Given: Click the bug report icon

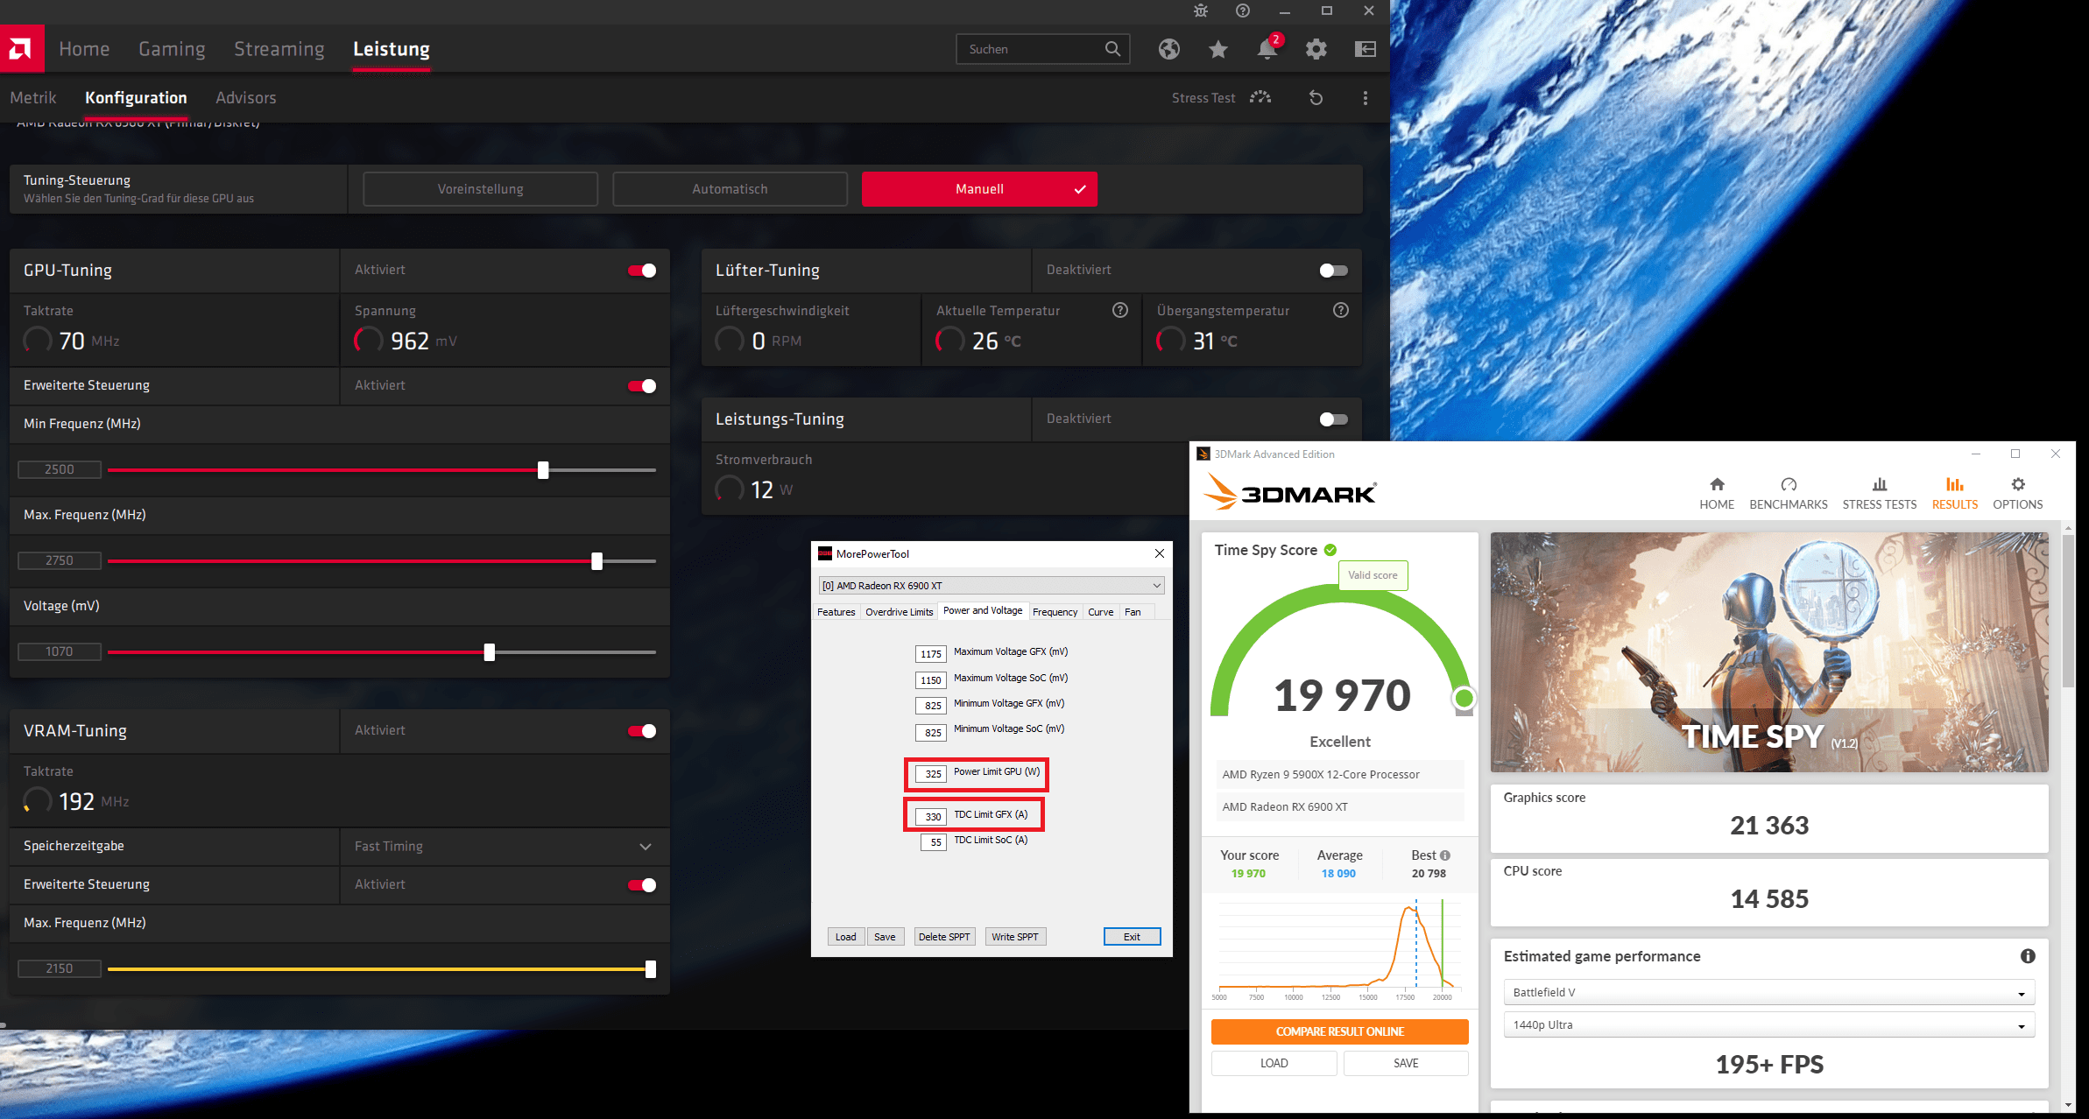Looking at the screenshot, I should click(1200, 11).
